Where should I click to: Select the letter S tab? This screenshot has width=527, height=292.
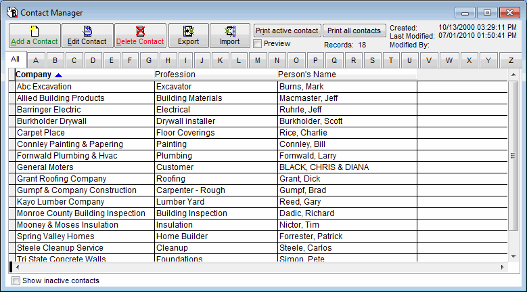[x=371, y=60]
